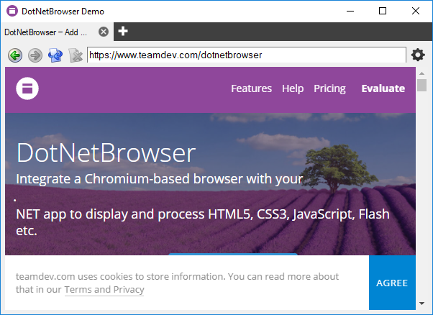
Task: Open the Pricing menu item
Action: point(329,88)
